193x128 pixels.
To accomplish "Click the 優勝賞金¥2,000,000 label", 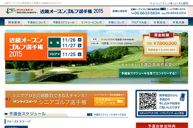I will click(161, 50).
